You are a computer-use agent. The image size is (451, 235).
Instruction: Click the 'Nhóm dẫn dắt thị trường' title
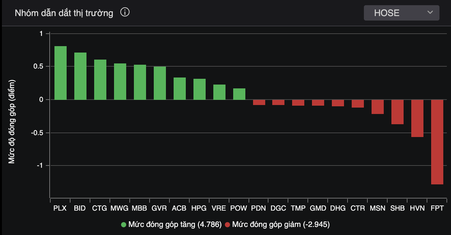click(64, 13)
